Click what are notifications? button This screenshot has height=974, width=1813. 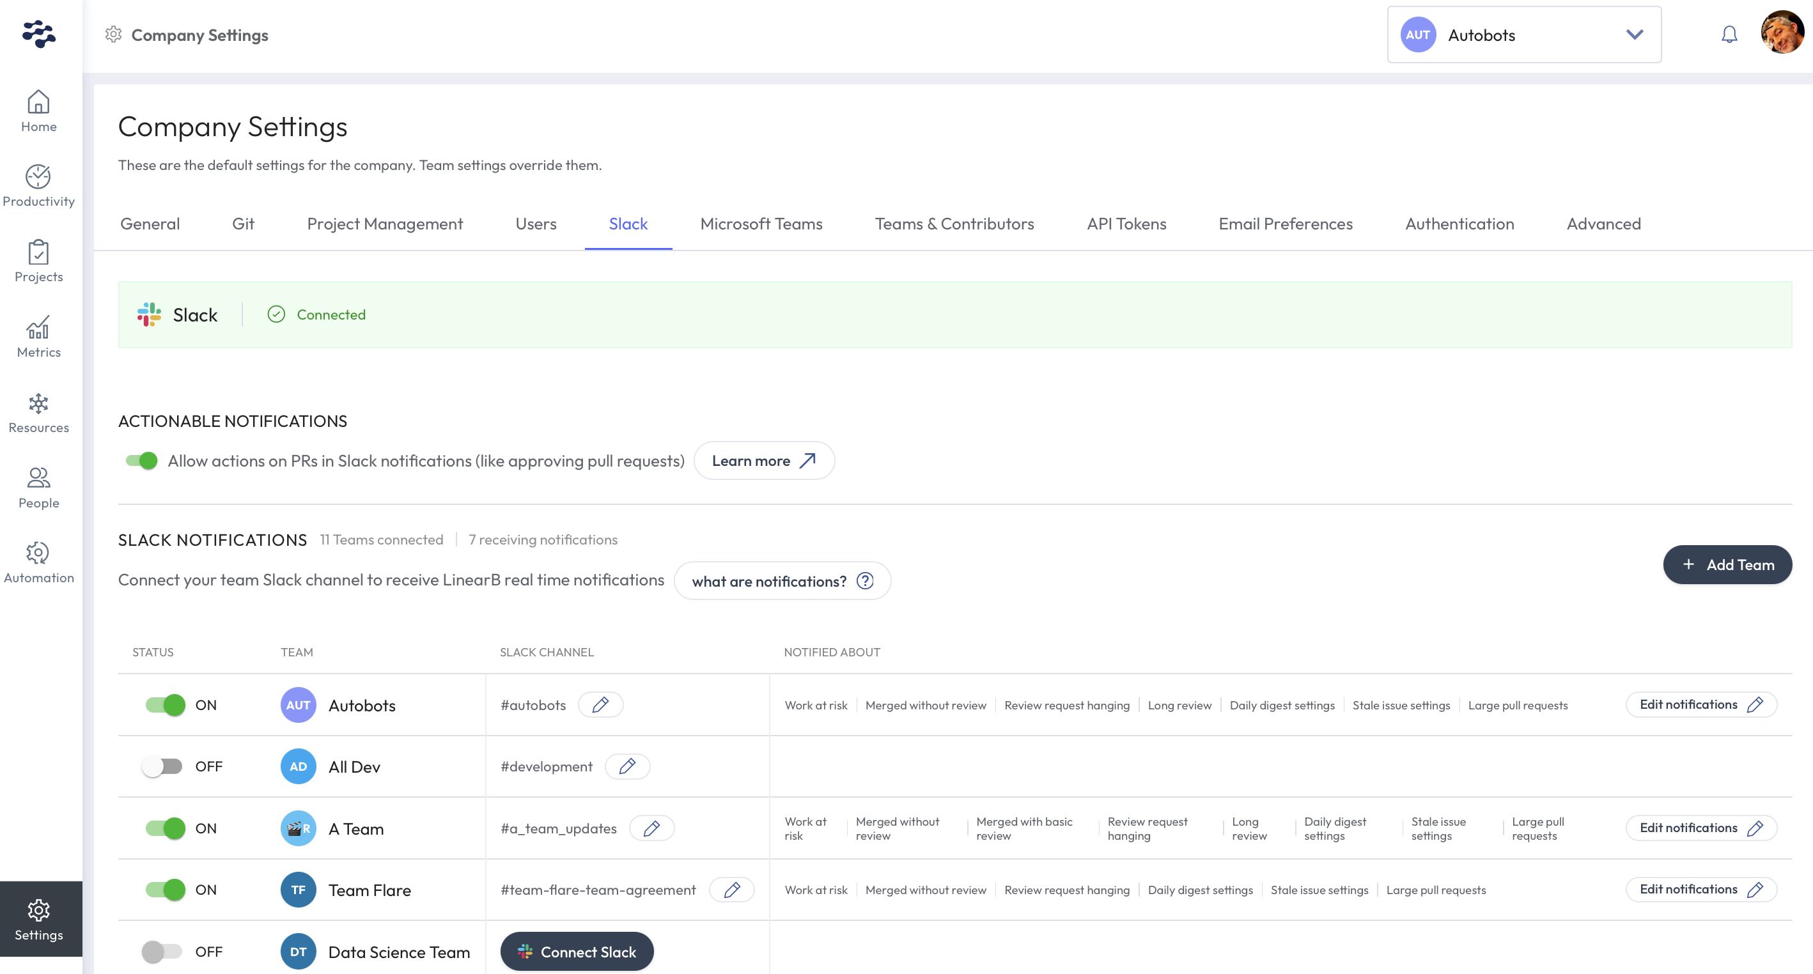(x=782, y=580)
